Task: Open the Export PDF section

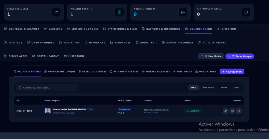Action: pos(69,42)
